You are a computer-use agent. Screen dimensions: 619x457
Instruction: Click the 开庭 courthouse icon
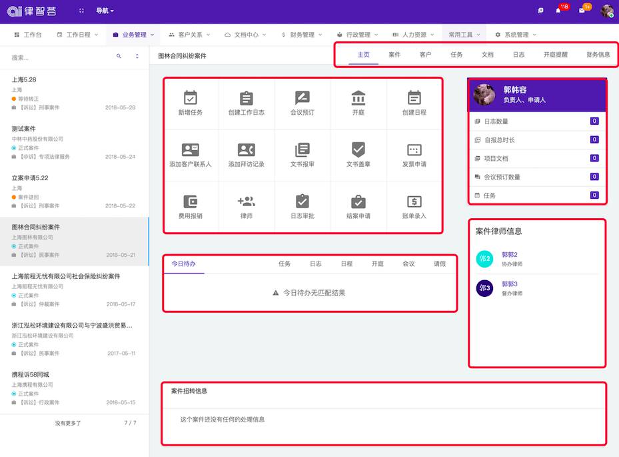pos(358,98)
